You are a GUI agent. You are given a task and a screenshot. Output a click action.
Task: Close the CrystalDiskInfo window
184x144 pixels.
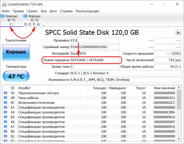pyautogui.click(x=177, y=4)
